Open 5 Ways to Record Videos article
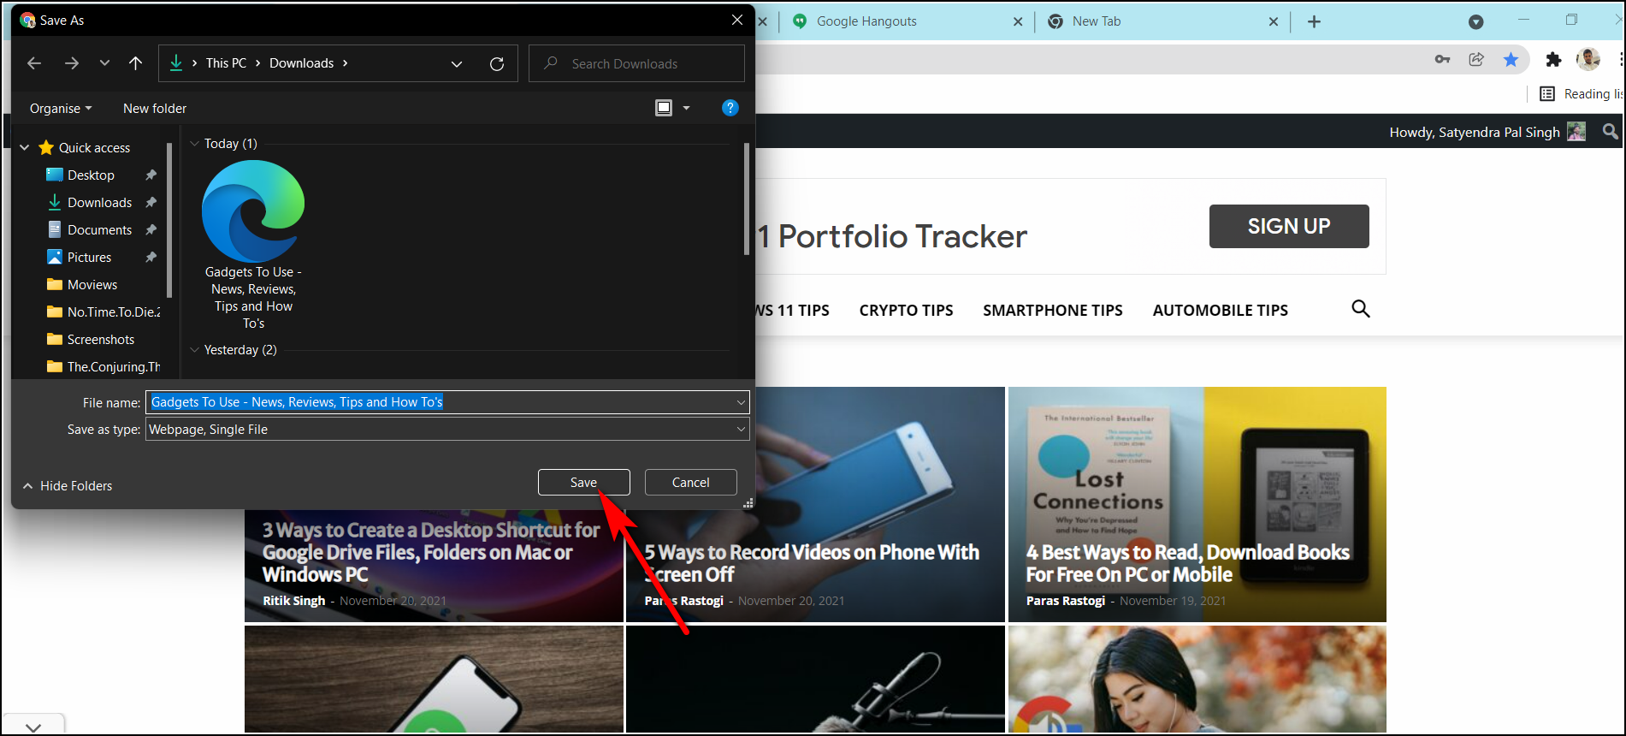This screenshot has height=736, width=1626. pyautogui.click(x=812, y=563)
